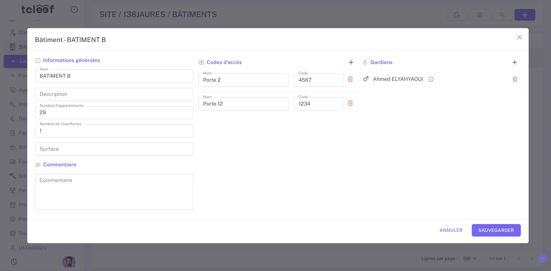Toggle dark mode moon icon
The image size is (551, 271).
[x=14, y=262]
